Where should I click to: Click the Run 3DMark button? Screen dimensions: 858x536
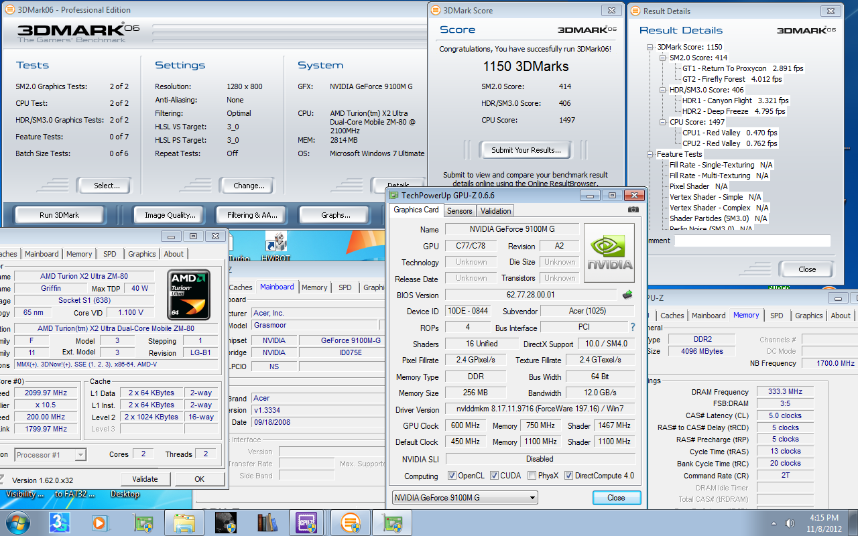[x=59, y=215]
